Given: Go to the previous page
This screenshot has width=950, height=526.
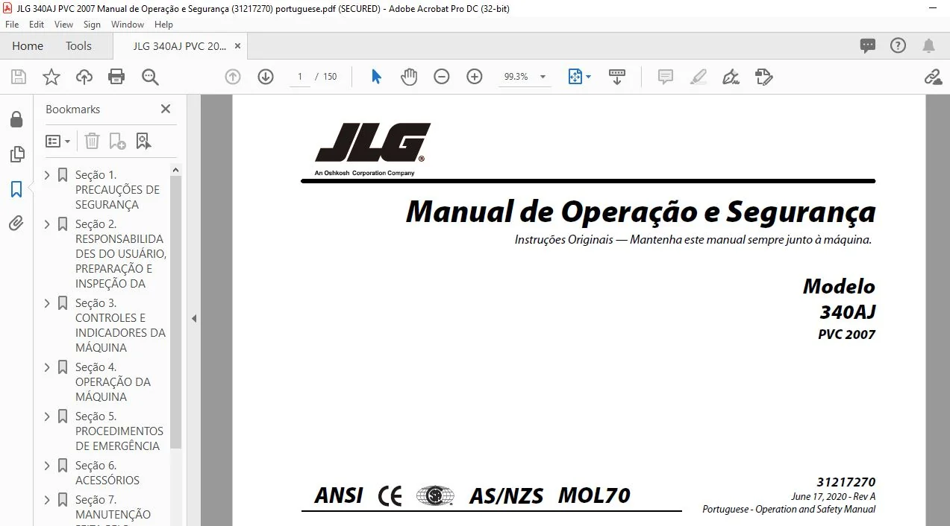Looking at the screenshot, I should pos(233,77).
